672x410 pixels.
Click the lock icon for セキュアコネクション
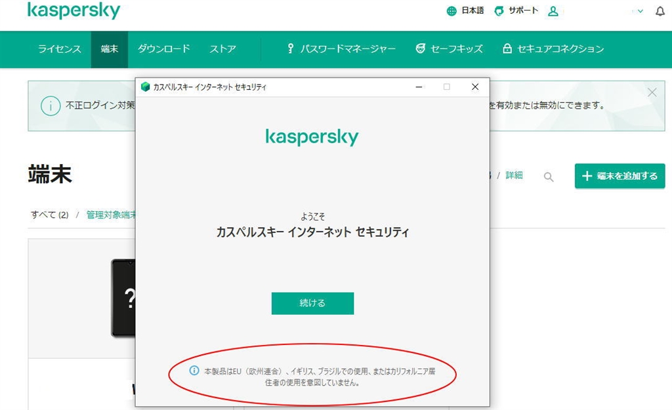click(507, 49)
